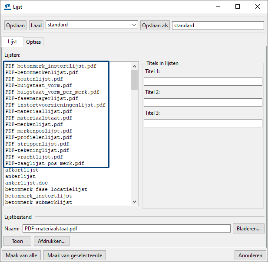
Task: Select PDF-zaaglijst_pos_merk.pdf in list
Action: pyautogui.click(x=45, y=163)
